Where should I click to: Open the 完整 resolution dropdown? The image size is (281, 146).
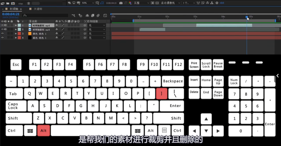point(141,3)
